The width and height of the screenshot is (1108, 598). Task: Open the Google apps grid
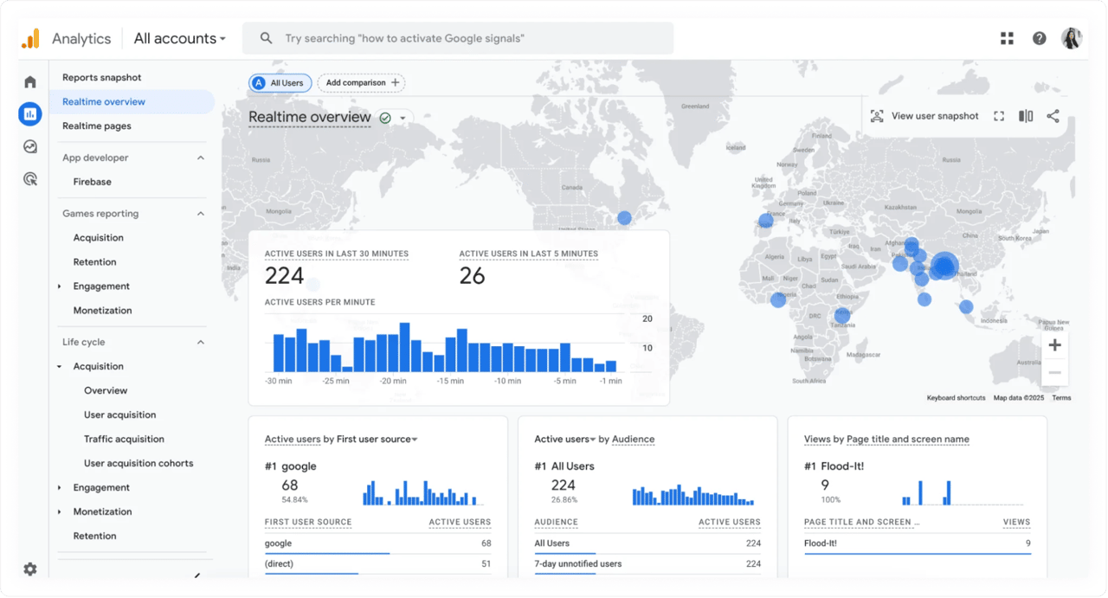click(1006, 38)
